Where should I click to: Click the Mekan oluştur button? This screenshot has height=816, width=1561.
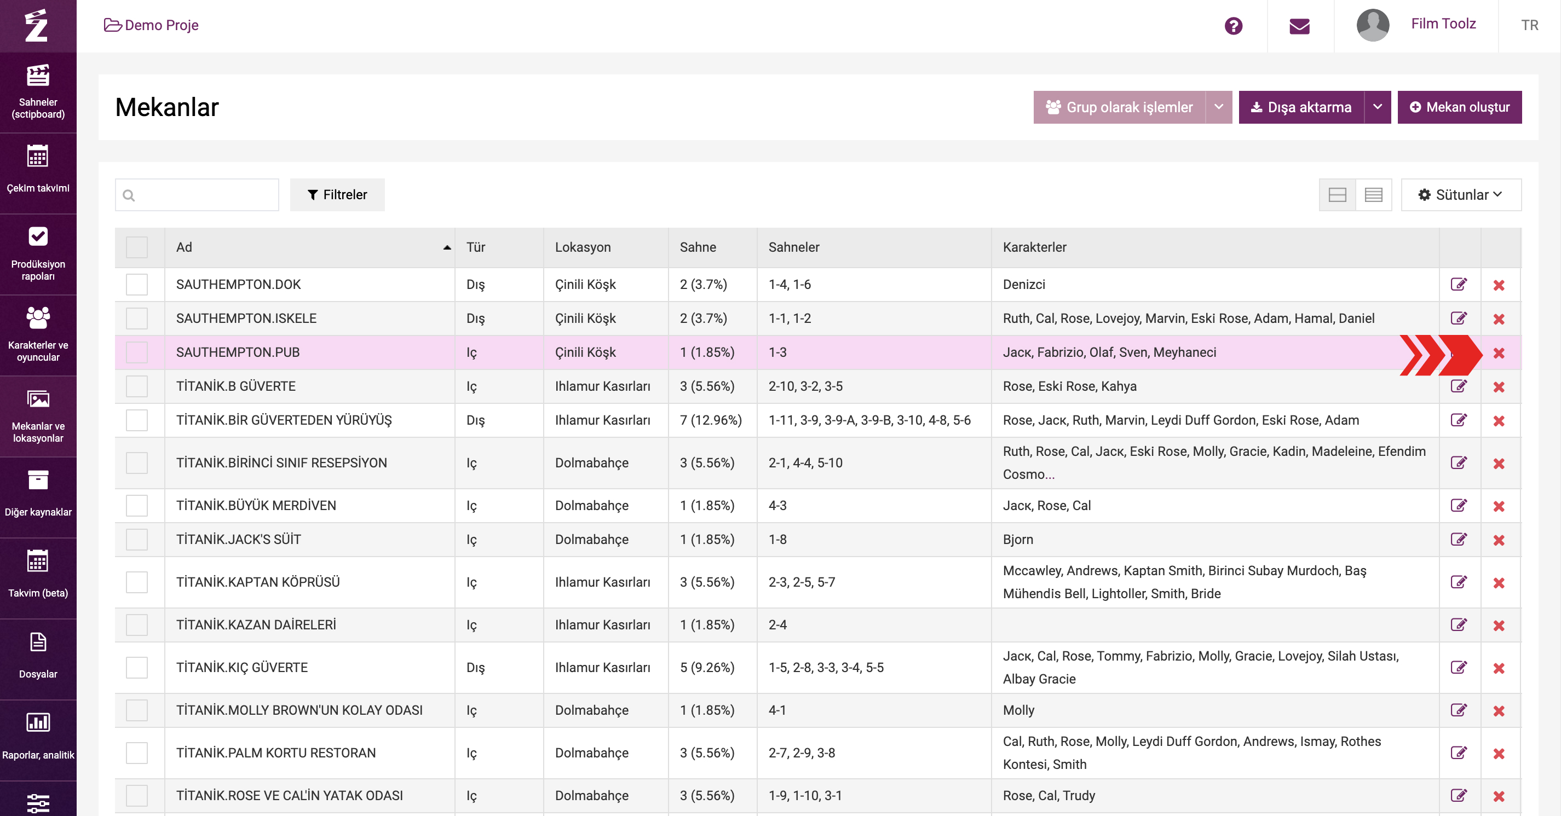pyautogui.click(x=1459, y=107)
